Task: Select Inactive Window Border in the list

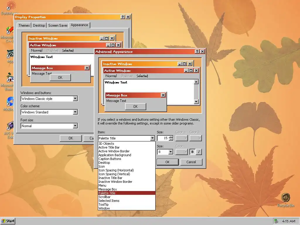Action: coord(127,182)
